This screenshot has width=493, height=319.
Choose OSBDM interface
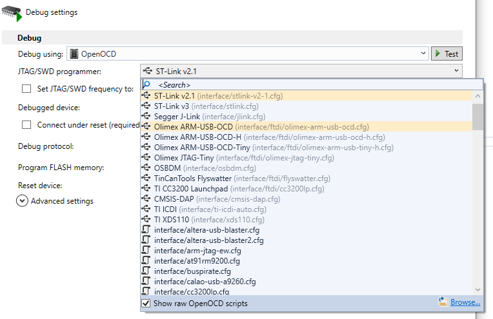click(307, 168)
